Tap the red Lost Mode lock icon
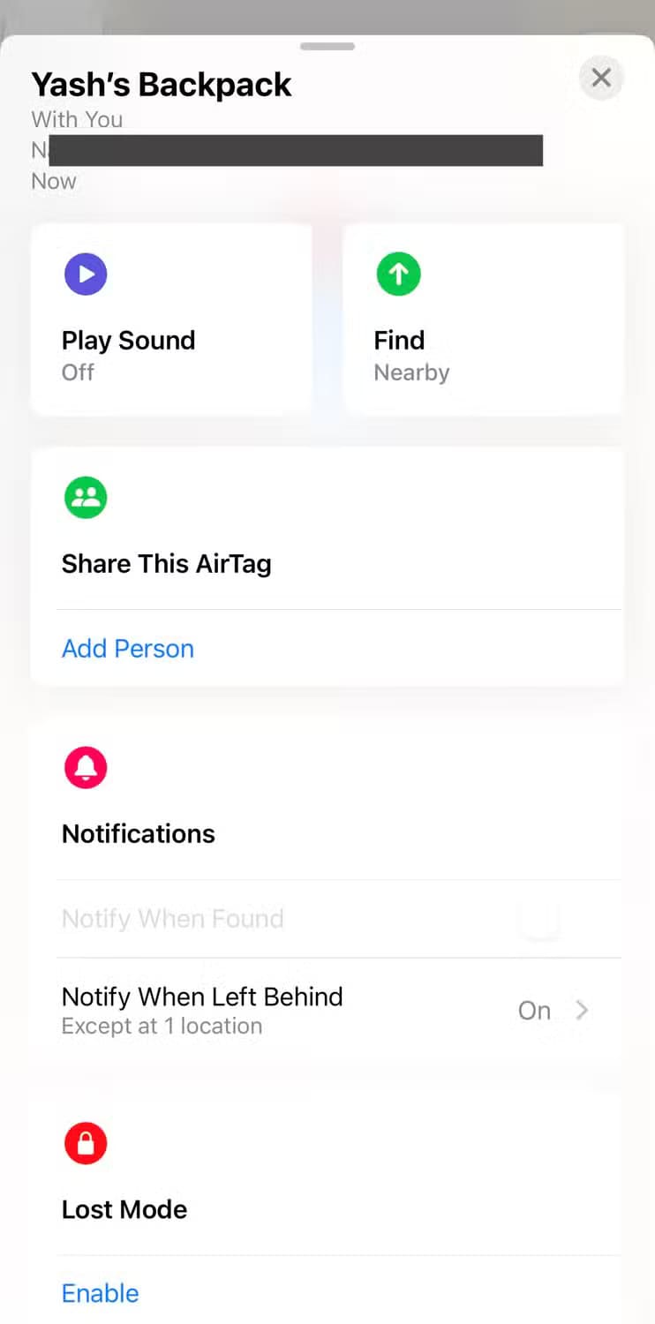Screen dimensions: 655x1324 [x=86, y=1144]
